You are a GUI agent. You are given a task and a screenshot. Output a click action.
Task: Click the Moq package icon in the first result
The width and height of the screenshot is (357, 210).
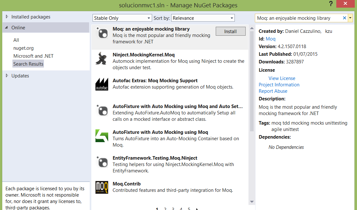click(102, 33)
